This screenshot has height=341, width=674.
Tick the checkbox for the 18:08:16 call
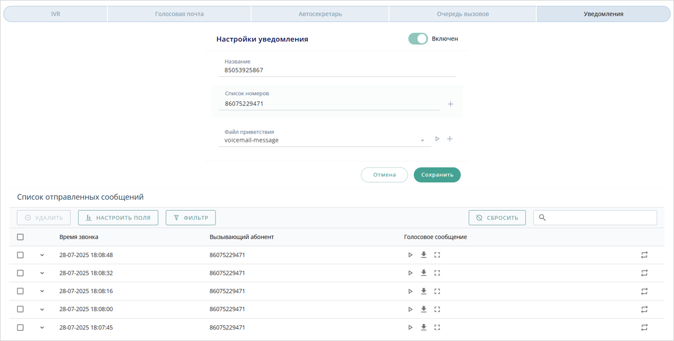click(21, 291)
